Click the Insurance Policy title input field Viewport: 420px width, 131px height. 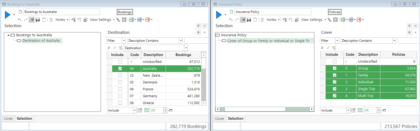tap(273, 12)
